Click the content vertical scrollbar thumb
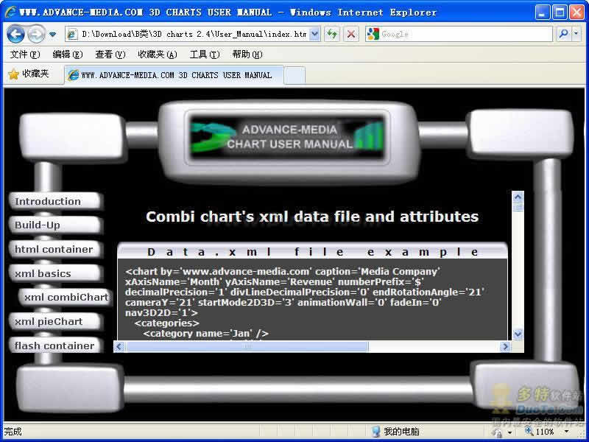 [518, 208]
